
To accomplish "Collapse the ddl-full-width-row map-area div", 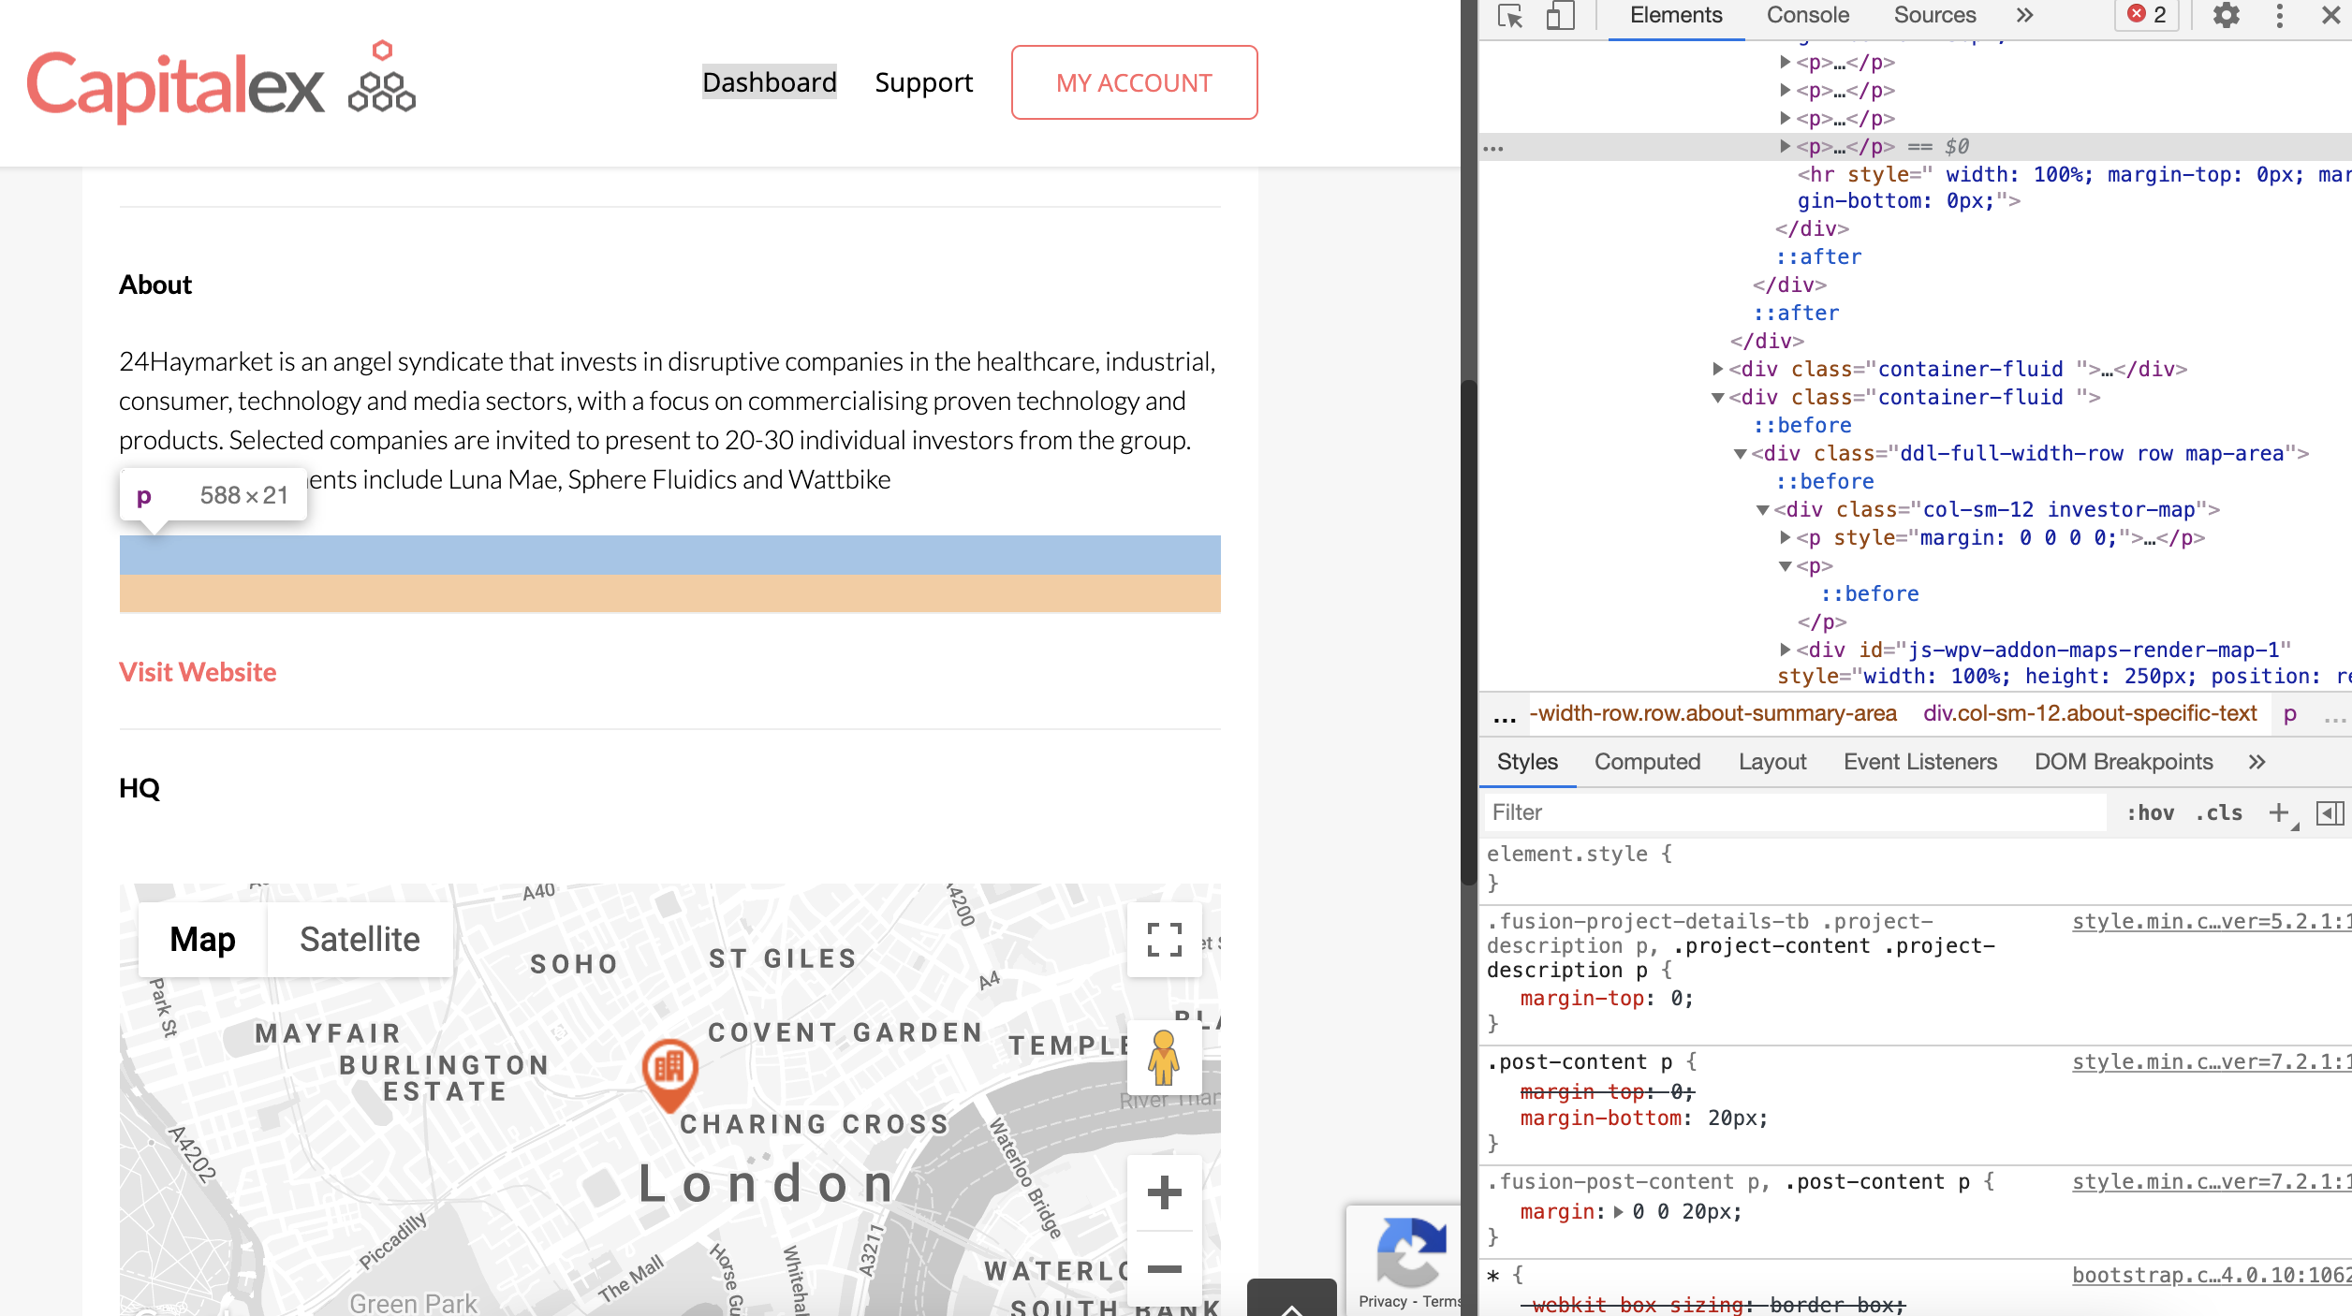I will tap(1741, 454).
